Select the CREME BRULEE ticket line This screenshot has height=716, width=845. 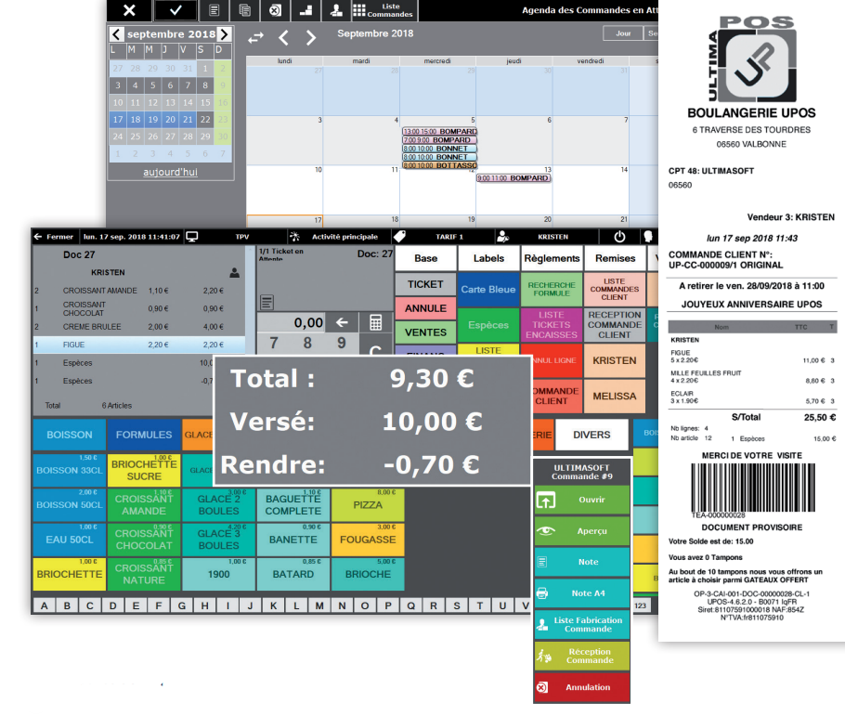(x=139, y=327)
